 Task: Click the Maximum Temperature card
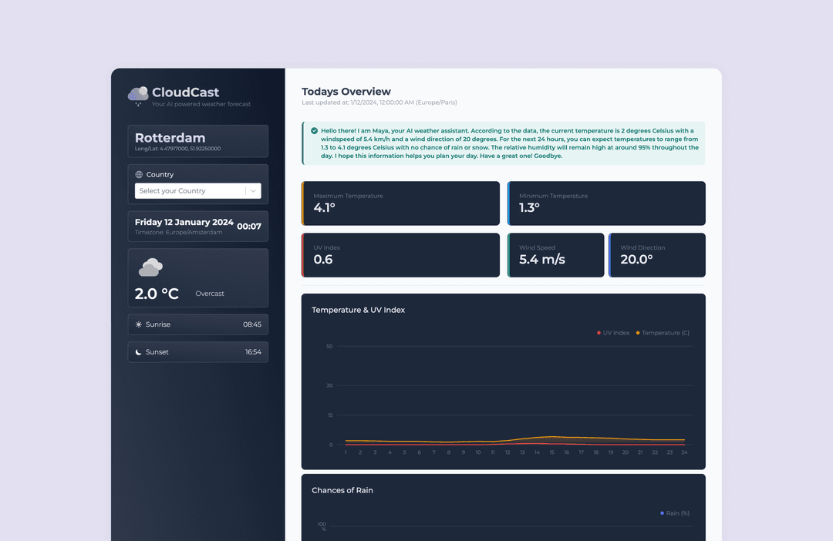[400, 203]
